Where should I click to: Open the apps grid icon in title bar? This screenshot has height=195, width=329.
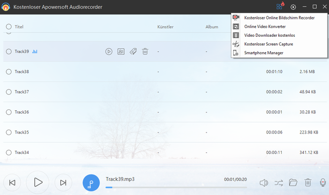pos(280,6)
